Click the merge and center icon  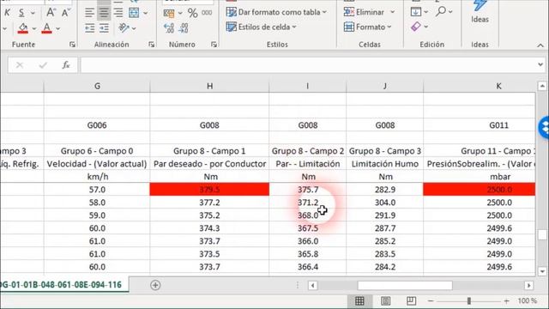click(x=134, y=13)
